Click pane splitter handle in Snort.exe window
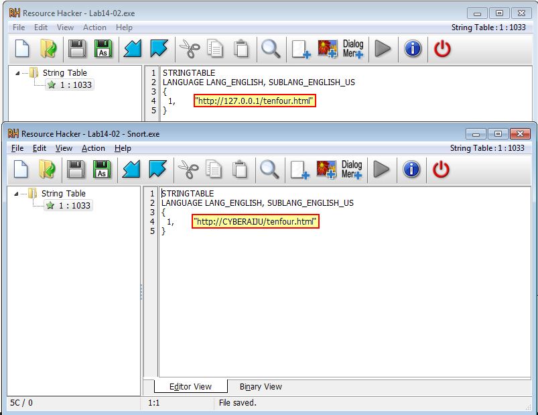Image resolution: width=538 pixels, height=415 pixels. click(141, 292)
